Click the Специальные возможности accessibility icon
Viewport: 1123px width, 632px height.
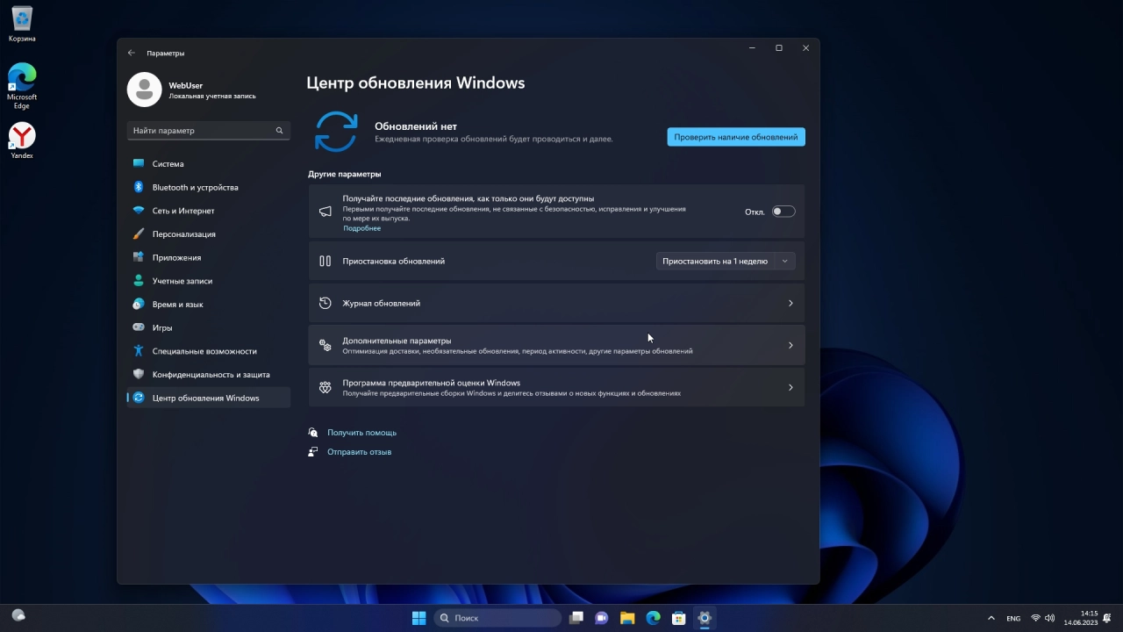[139, 351]
